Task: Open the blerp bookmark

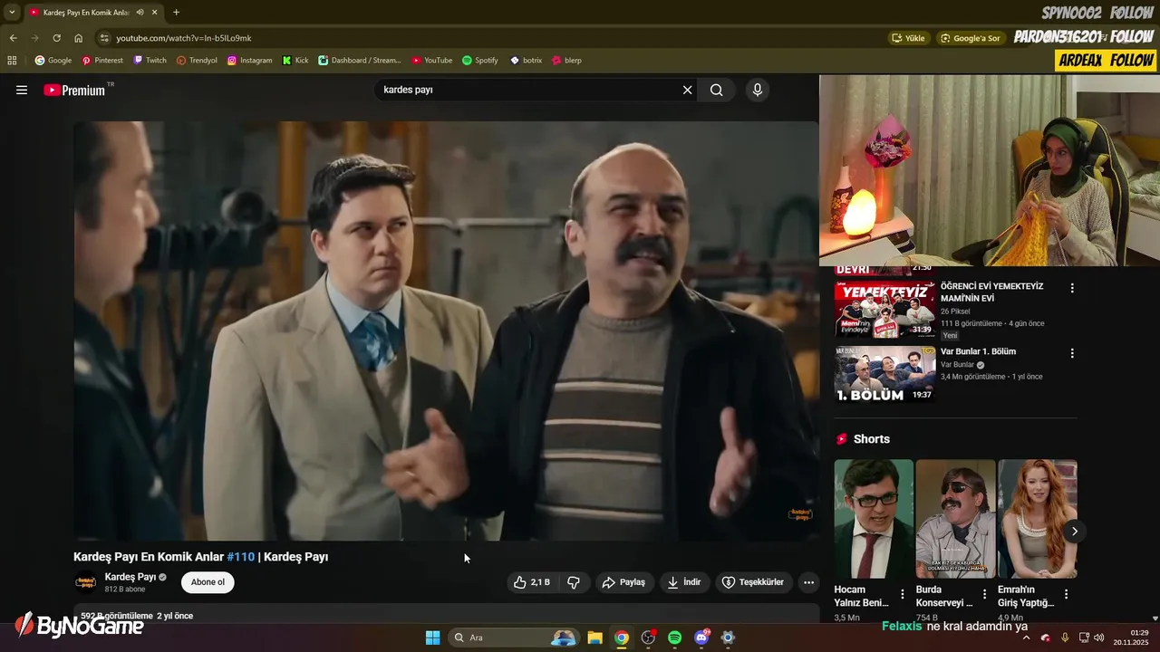Action: click(566, 61)
